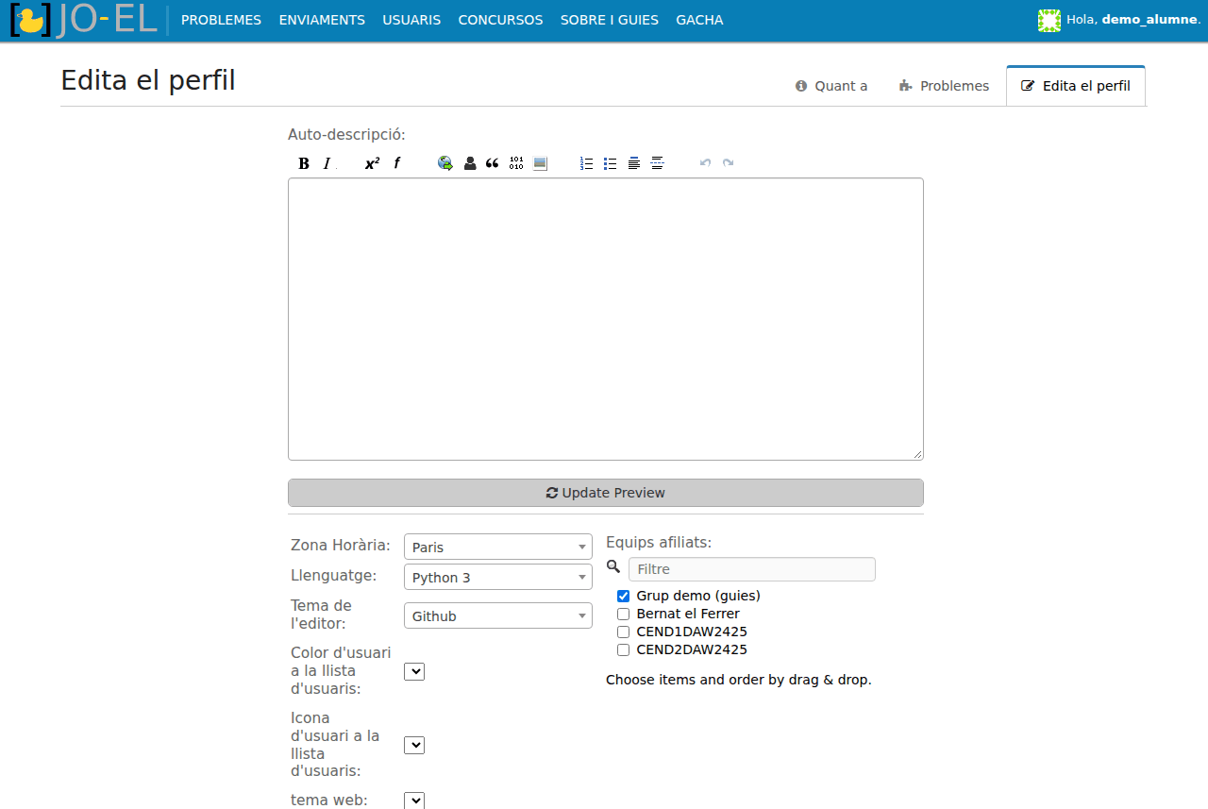Click the JO-EL duck logo
Viewport: 1208px width, 809px height.
(83, 20)
